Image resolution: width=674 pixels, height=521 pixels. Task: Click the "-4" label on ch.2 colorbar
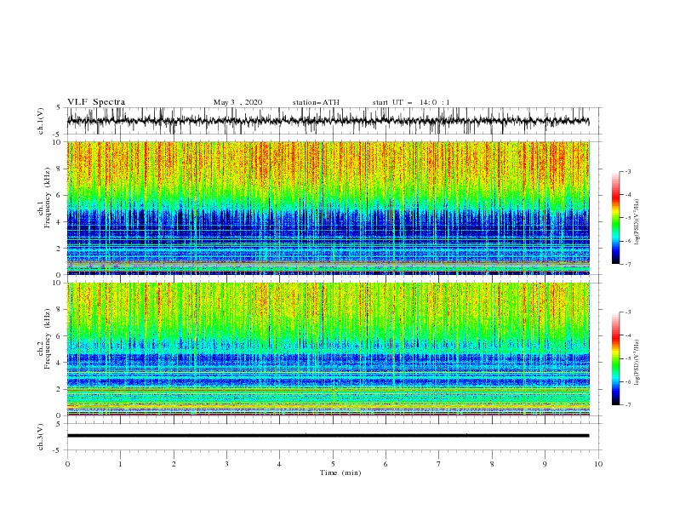628,335
